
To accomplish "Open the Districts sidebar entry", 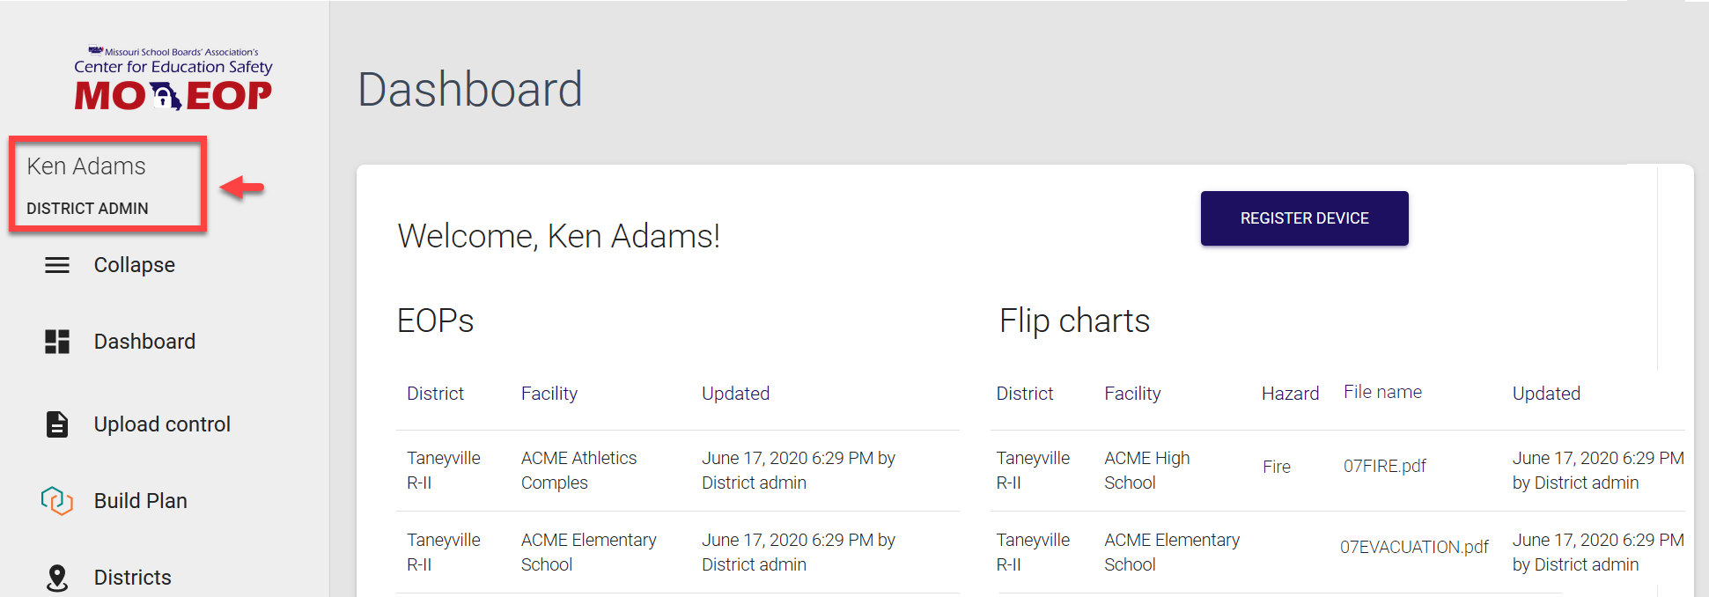I will pyautogui.click(x=133, y=578).
